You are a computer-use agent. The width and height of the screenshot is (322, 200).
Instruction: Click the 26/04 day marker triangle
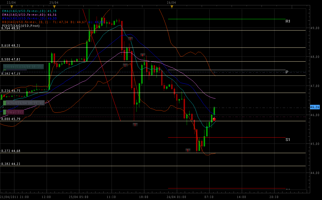click(172, 6)
